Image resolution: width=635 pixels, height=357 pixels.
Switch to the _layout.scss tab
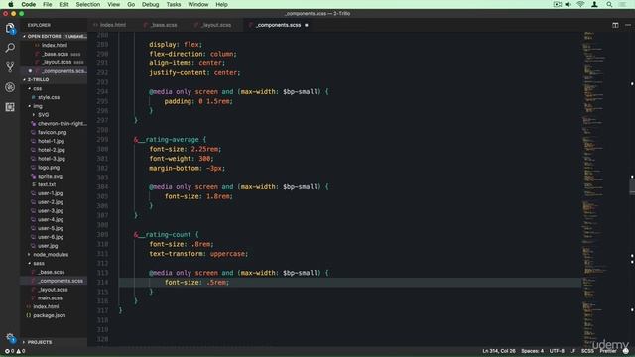click(x=216, y=25)
